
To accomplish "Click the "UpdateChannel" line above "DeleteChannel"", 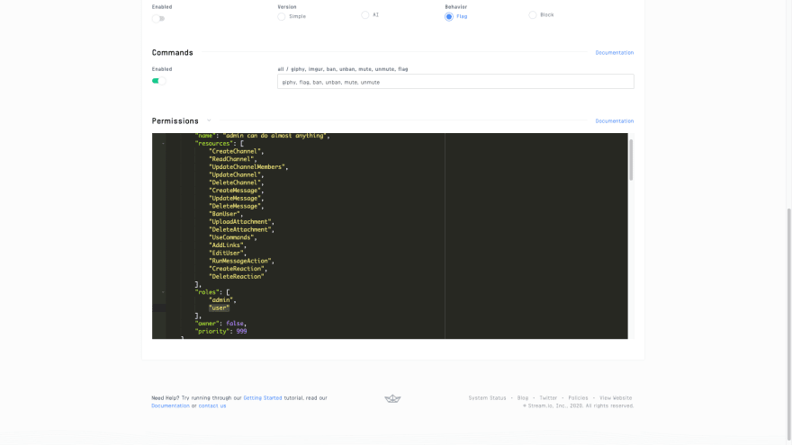I will [237, 175].
